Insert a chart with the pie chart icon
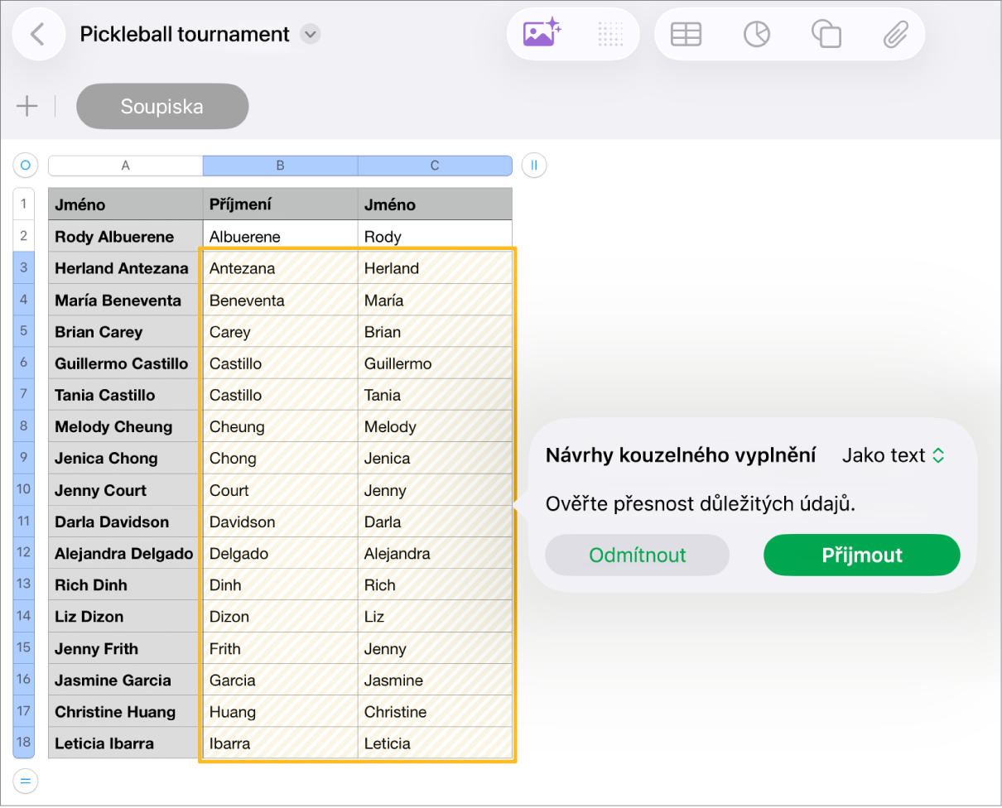 point(757,34)
